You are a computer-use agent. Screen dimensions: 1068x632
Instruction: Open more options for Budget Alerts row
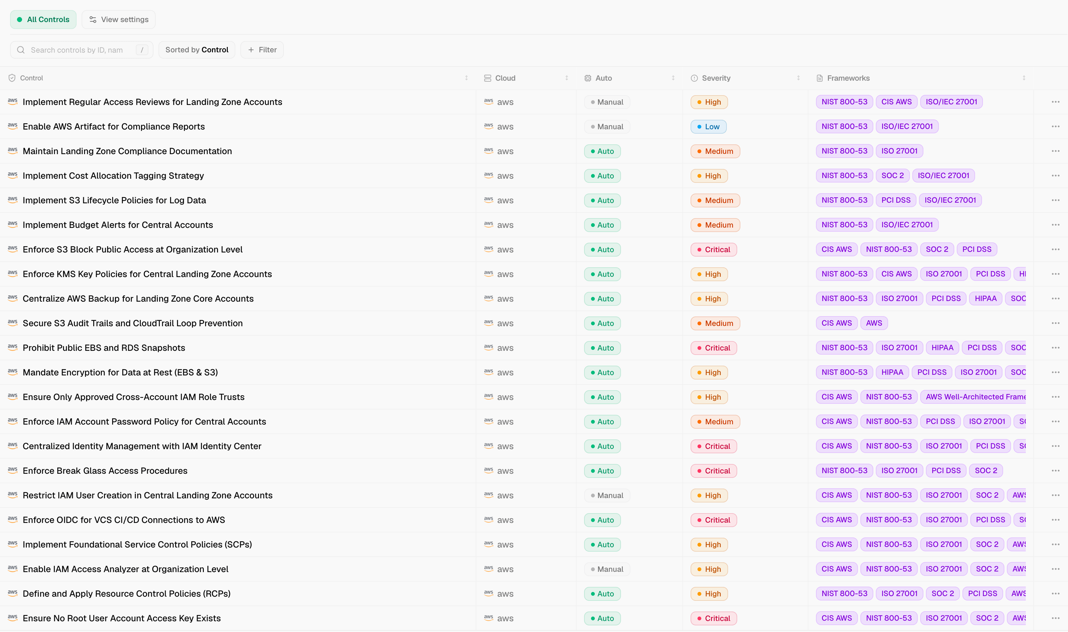(x=1055, y=225)
